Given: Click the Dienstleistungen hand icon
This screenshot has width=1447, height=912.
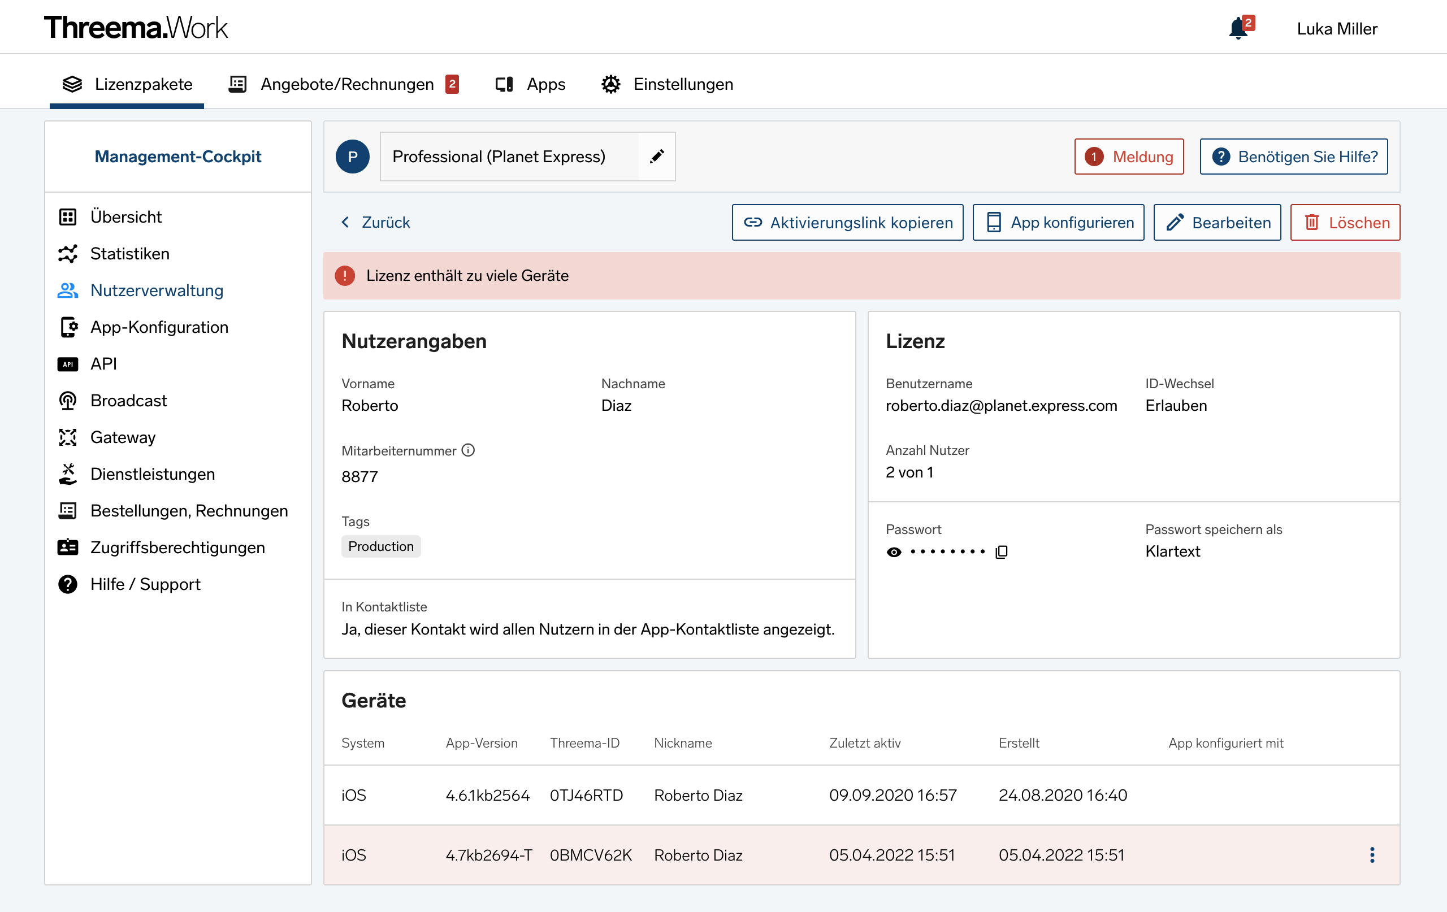Looking at the screenshot, I should pyautogui.click(x=68, y=474).
